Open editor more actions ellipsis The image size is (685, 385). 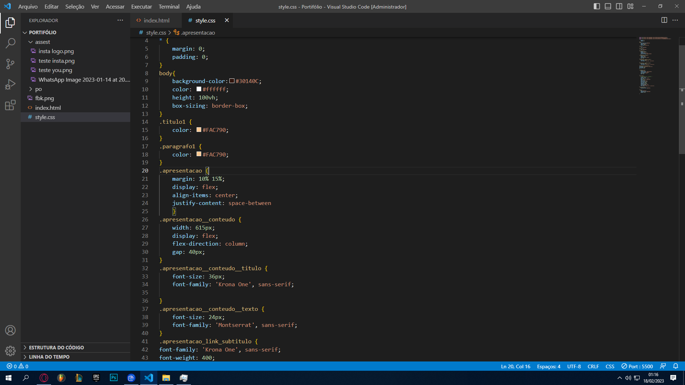[x=675, y=20]
